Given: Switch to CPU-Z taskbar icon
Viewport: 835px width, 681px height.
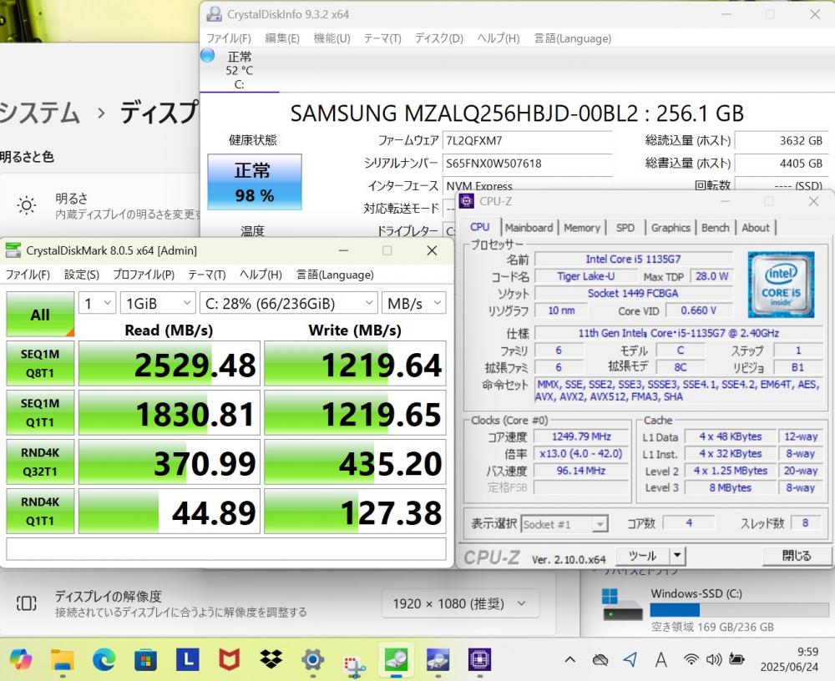Looking at the screenshot, I should pos(479,659).
